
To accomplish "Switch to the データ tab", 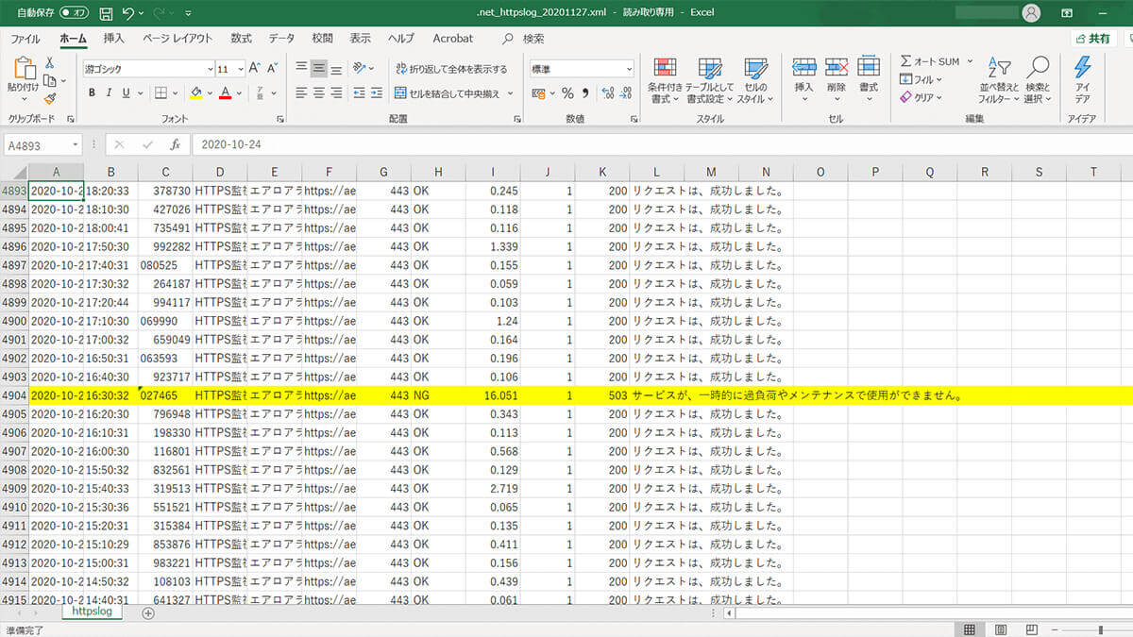I will pyautogui.click(x=281, y=39).
